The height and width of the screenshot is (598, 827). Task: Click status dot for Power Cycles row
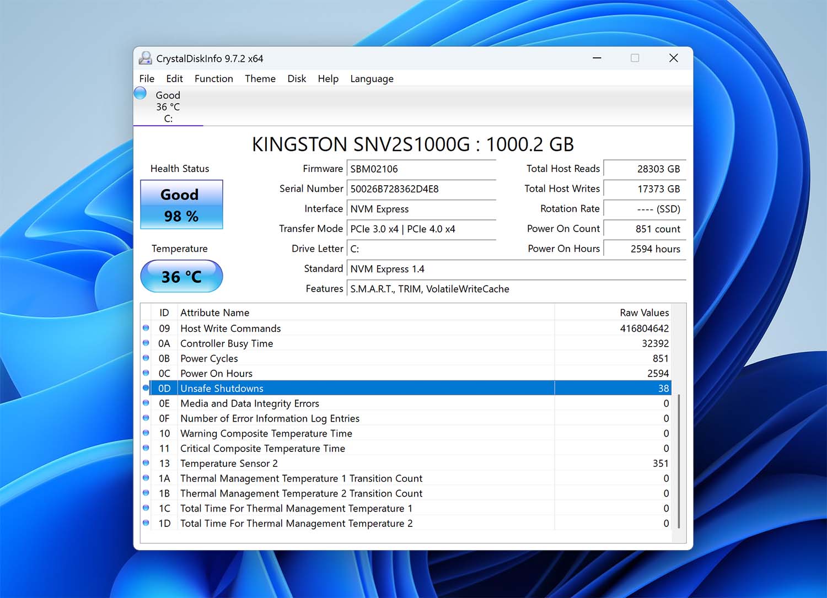point(146,358)
